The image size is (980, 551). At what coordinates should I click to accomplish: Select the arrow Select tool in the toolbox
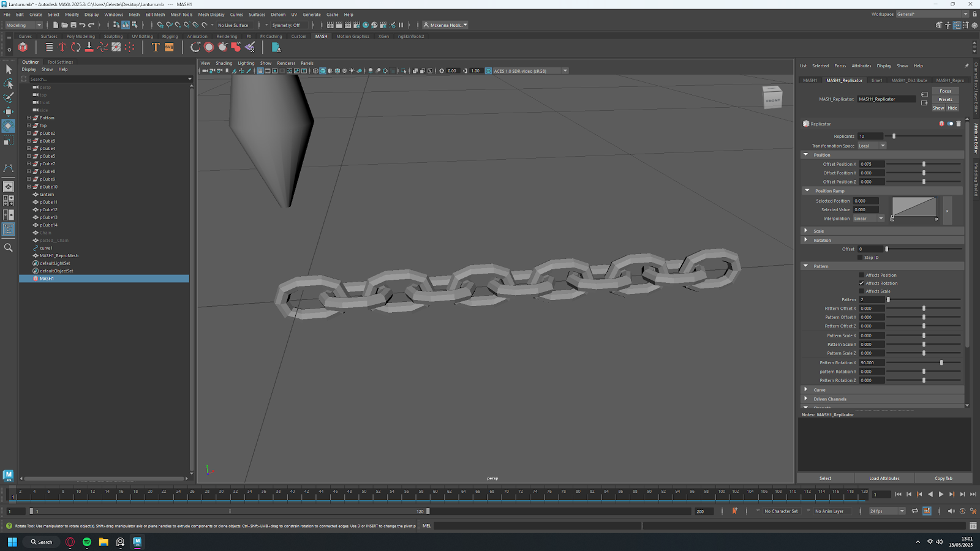[x=9, y=69]
